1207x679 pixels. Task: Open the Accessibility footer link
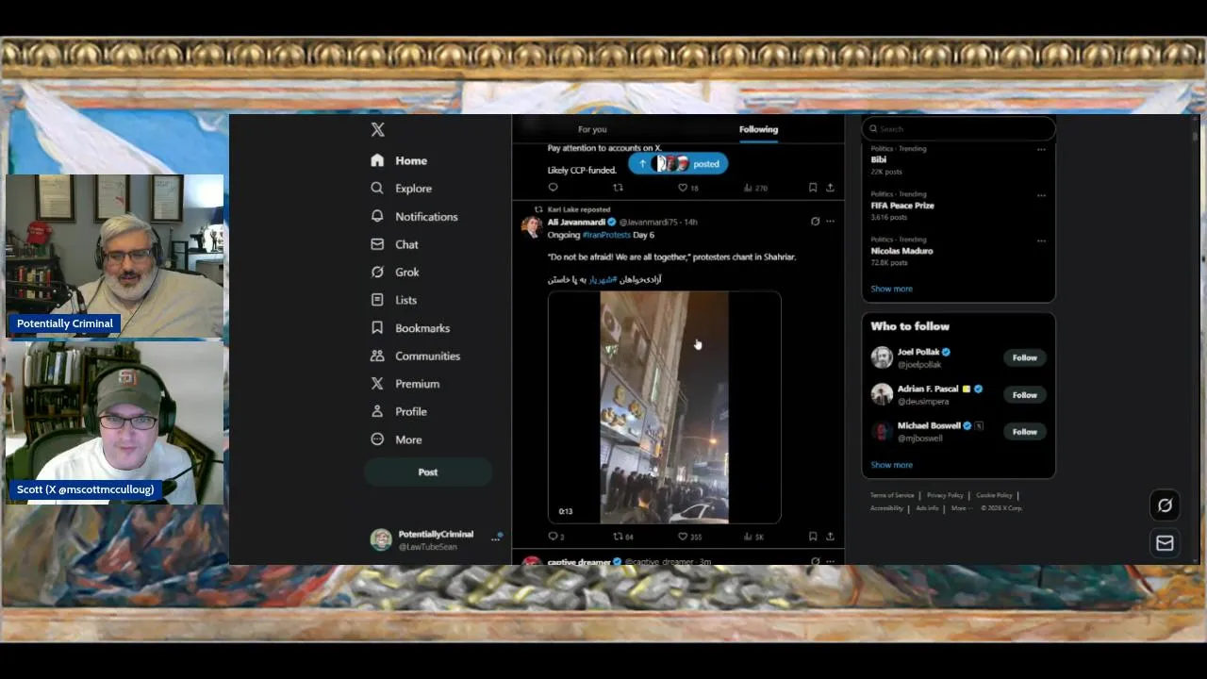click(x=886, y=508)
